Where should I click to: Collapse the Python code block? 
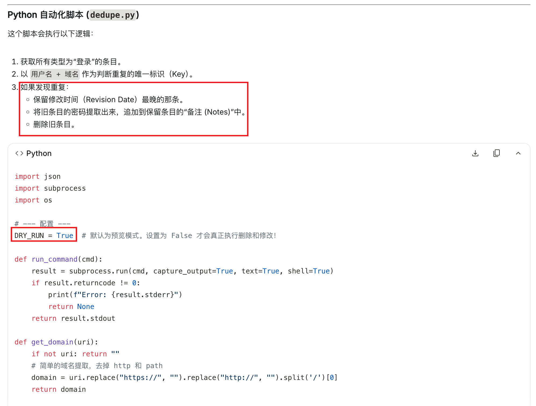point(518,153)
